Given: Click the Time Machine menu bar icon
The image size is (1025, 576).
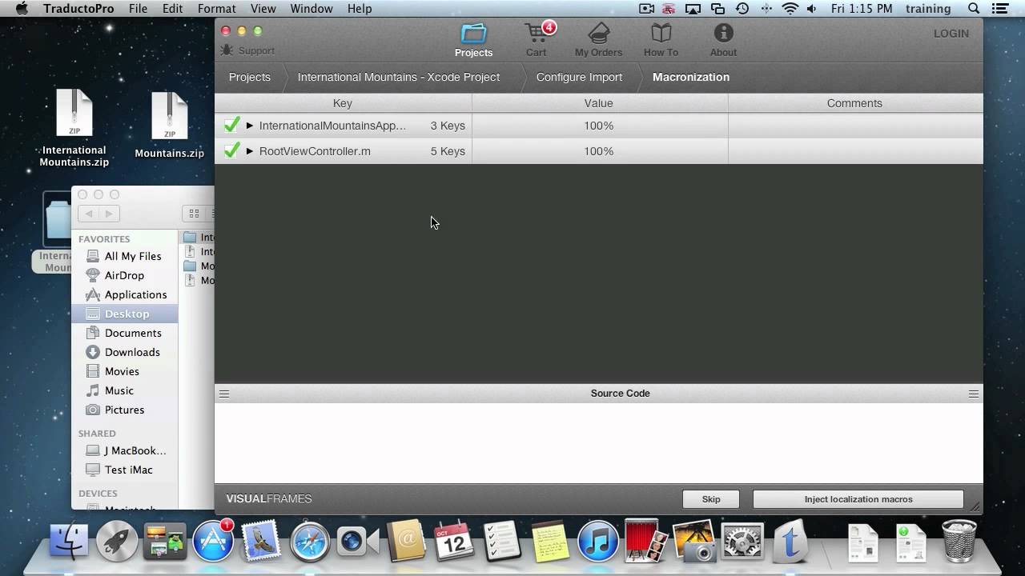Looking at the screenshot, I should coord(742,9).
